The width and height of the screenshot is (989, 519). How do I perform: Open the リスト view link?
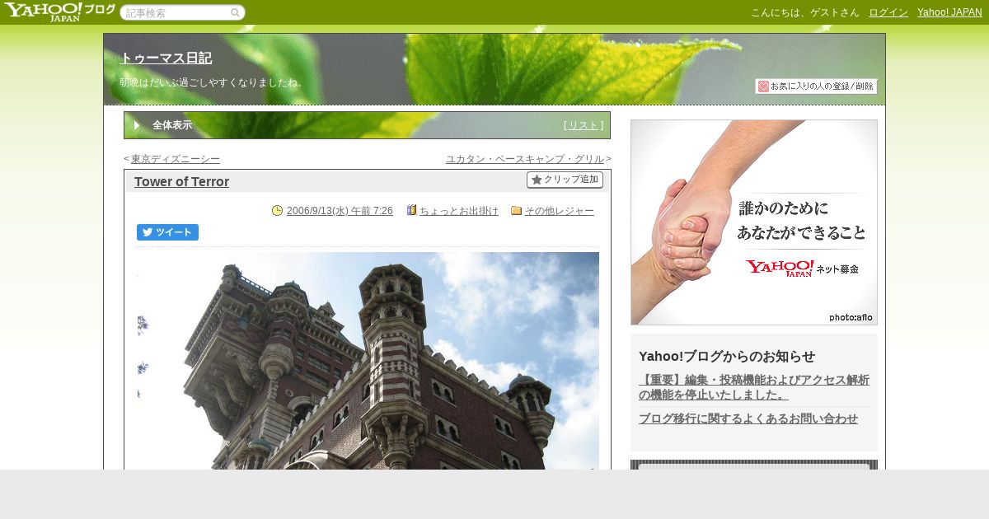click(584, 125)
